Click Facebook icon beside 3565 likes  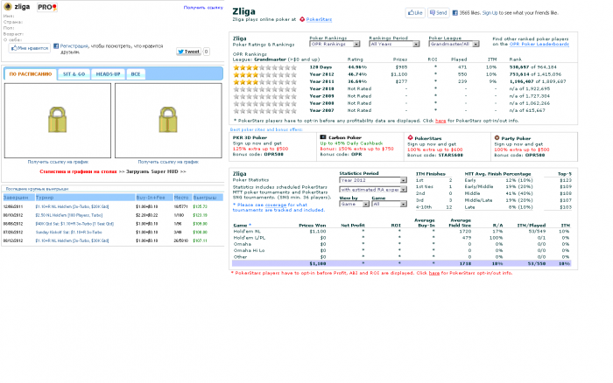click(x=455, y=13)
